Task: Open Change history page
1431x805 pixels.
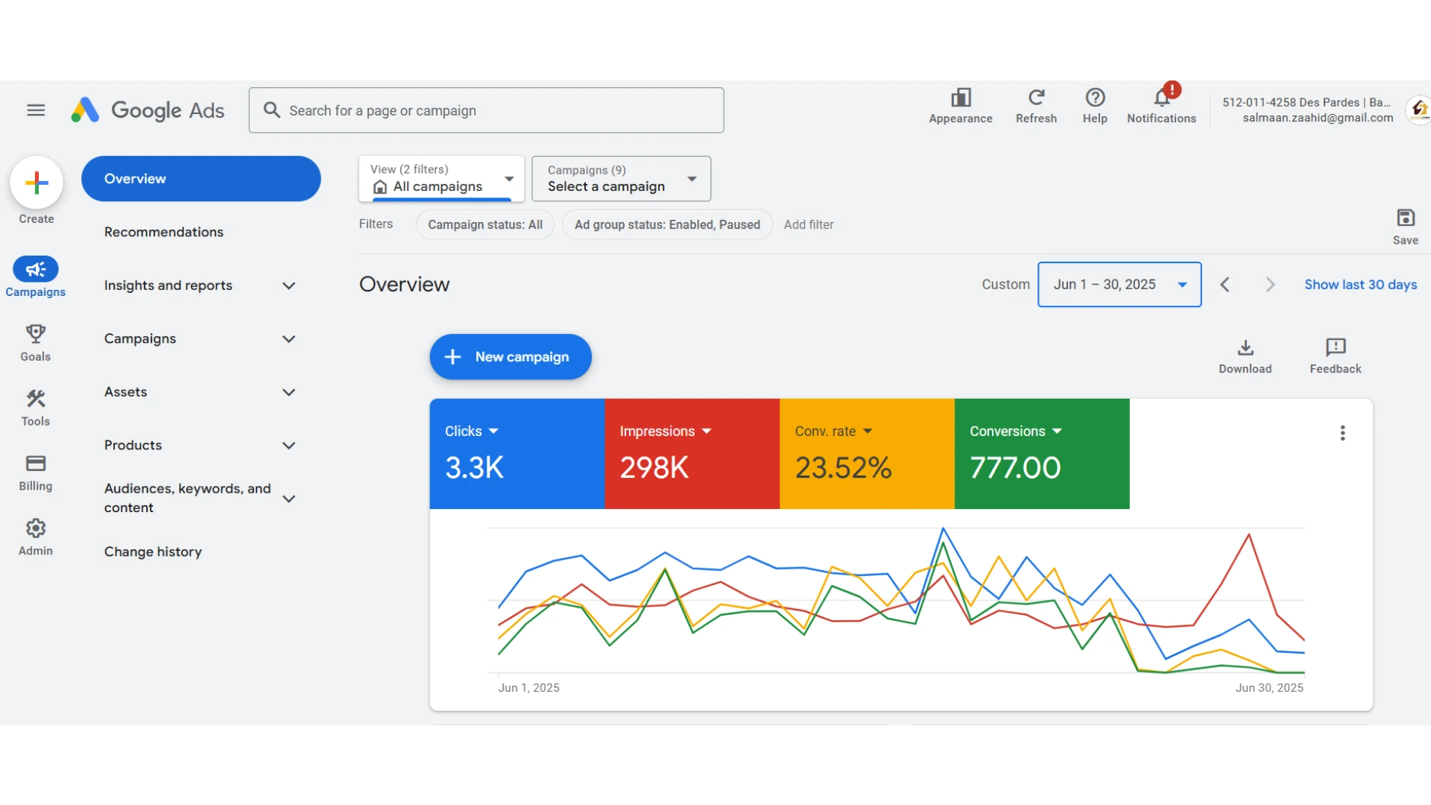Action: click(x=153, y=552)
